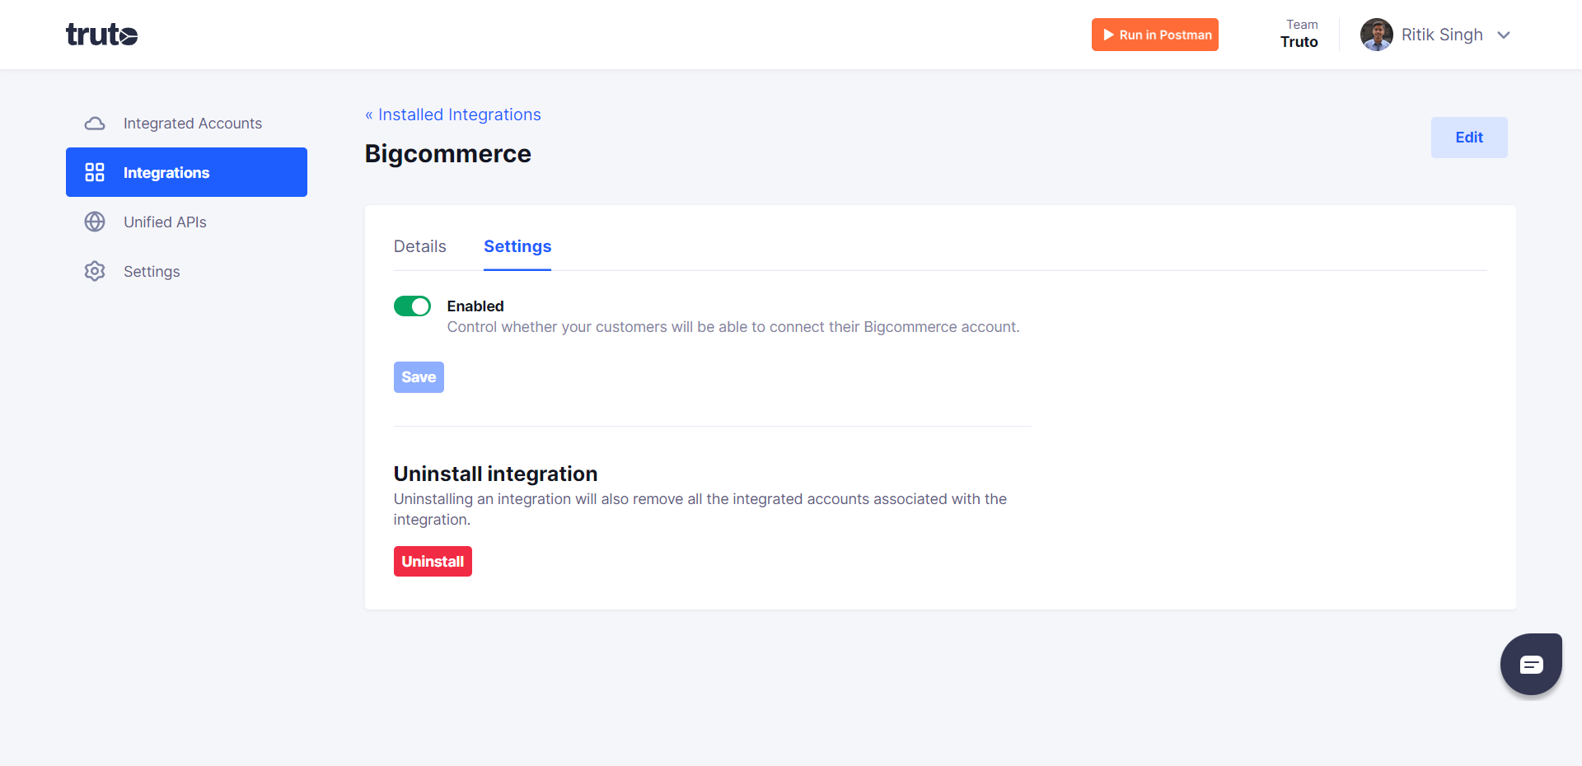
Task: Go to Unified APIs page
Action: coord(186,222)
